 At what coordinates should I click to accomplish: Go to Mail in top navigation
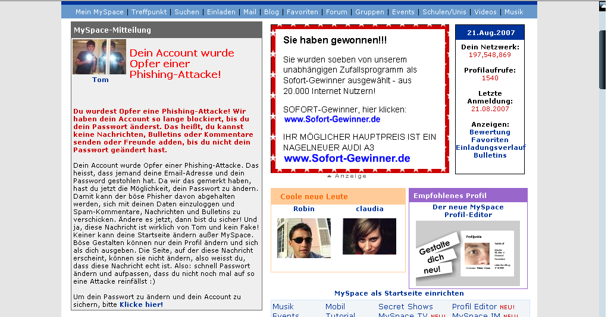(x=250, y=12)
